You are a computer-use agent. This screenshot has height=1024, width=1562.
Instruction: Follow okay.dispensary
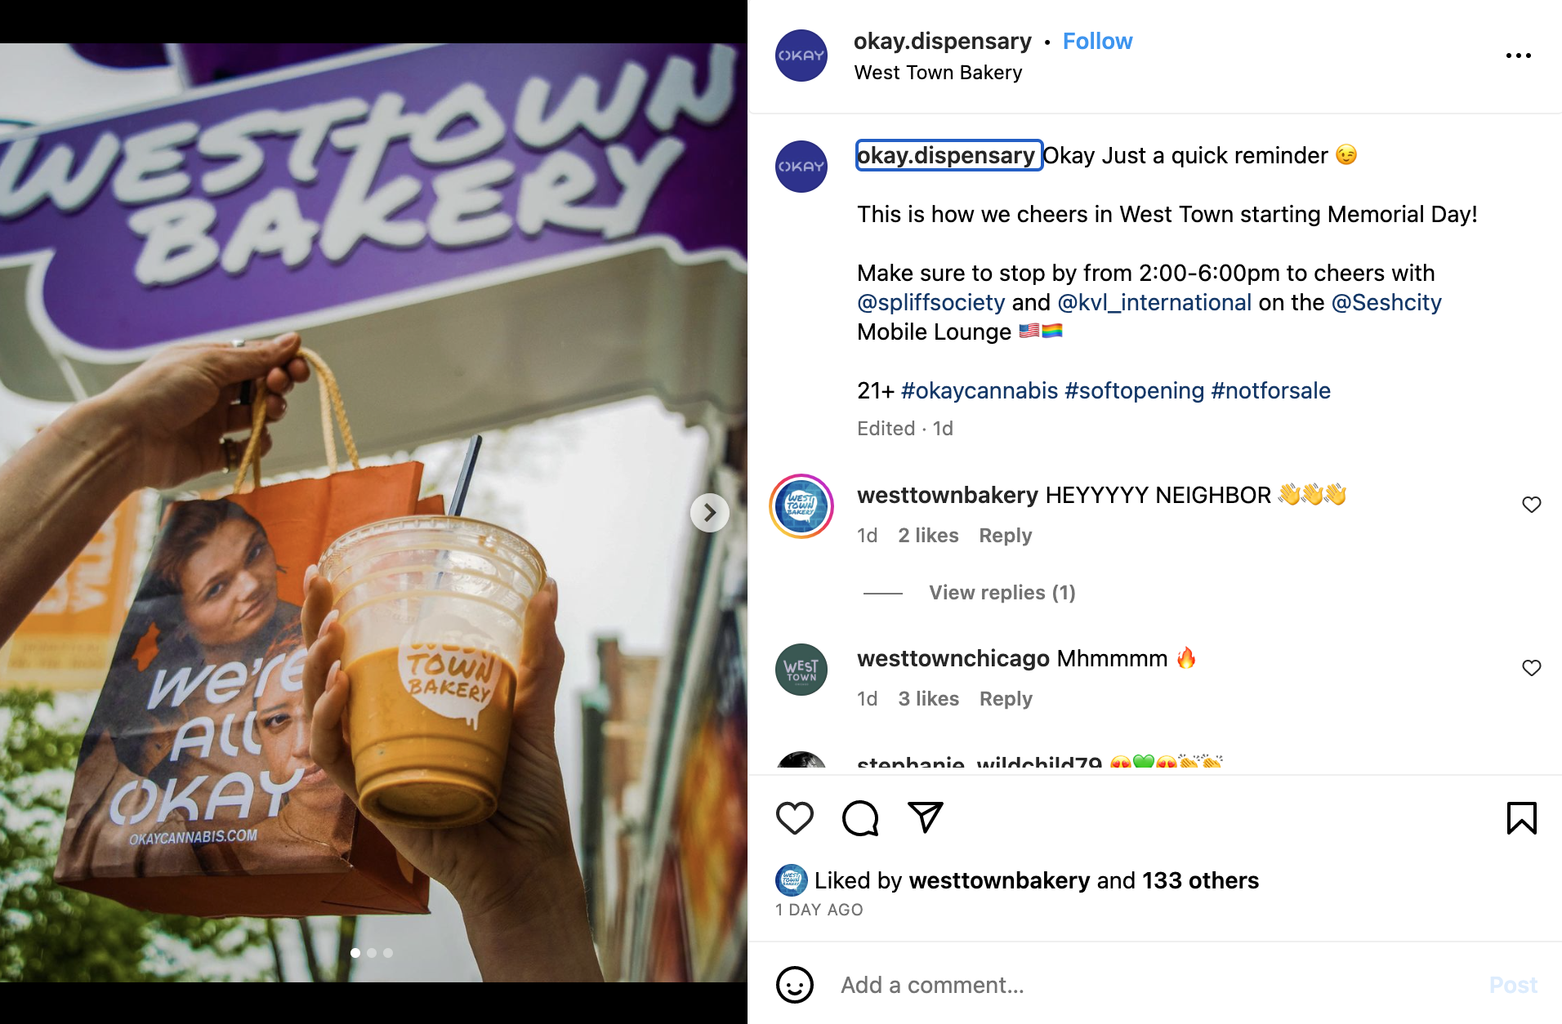point(1097,42)
